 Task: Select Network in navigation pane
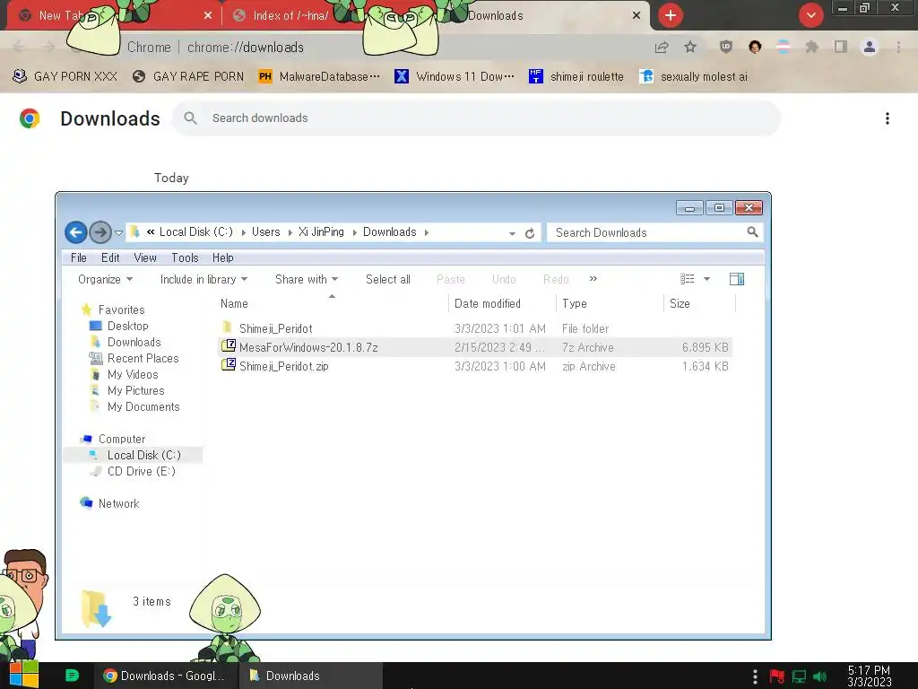(x=118, y=503)
